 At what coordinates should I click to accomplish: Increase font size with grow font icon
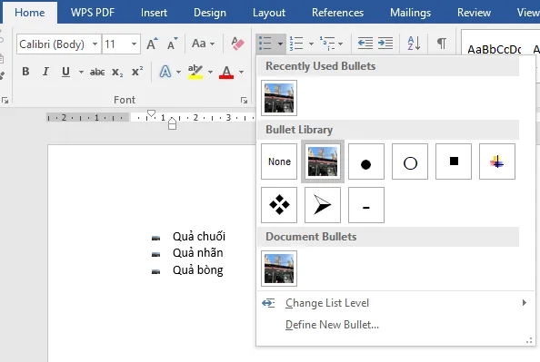click(152, 44)
